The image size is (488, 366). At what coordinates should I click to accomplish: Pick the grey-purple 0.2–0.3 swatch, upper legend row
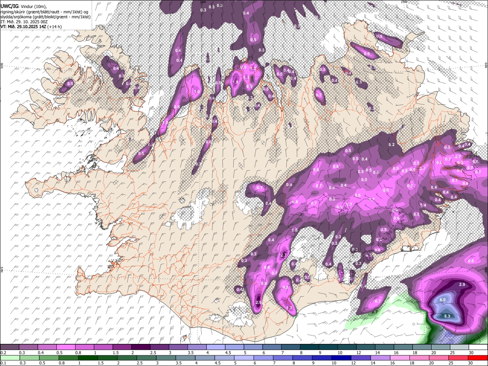click(x=9, y=347)
